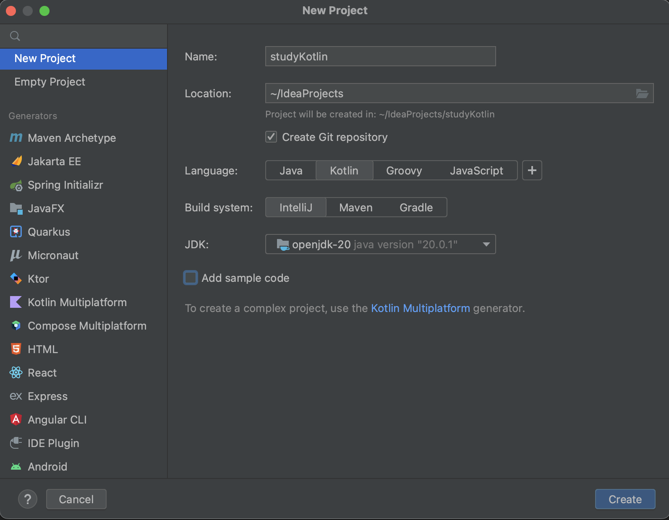The image size is (669, 520).
Task: Select Ktor generator label
Action: (38, 279)
